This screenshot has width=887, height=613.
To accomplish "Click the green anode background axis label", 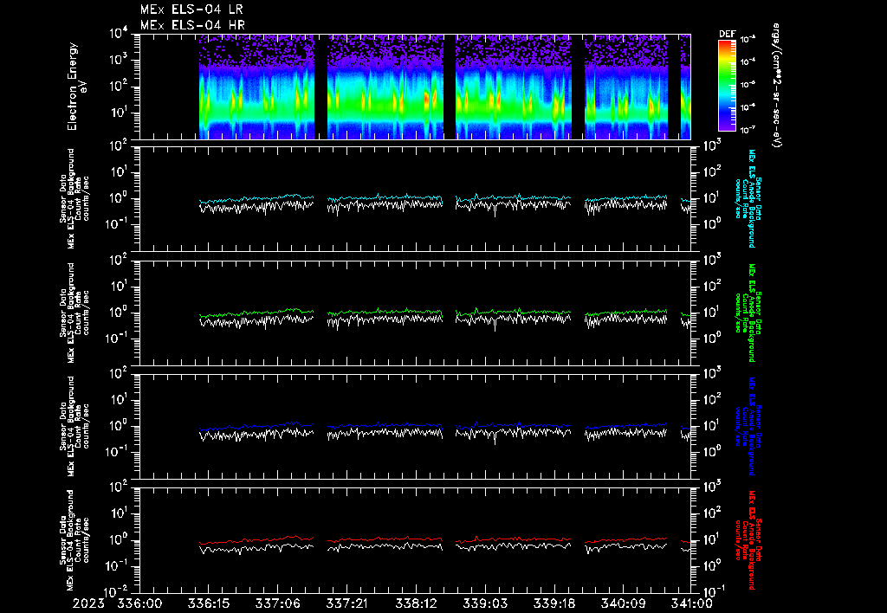I will click(748, 313).
